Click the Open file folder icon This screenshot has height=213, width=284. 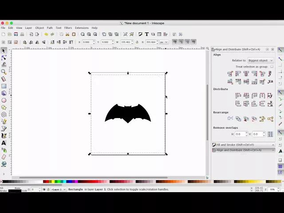tap(10, 34)
